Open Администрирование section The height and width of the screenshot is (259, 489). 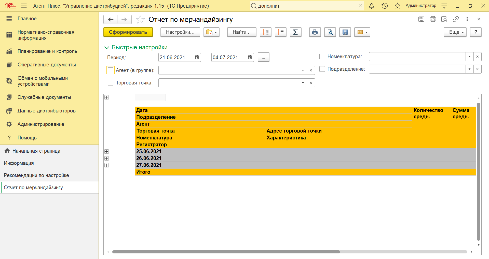coord(41,124)
